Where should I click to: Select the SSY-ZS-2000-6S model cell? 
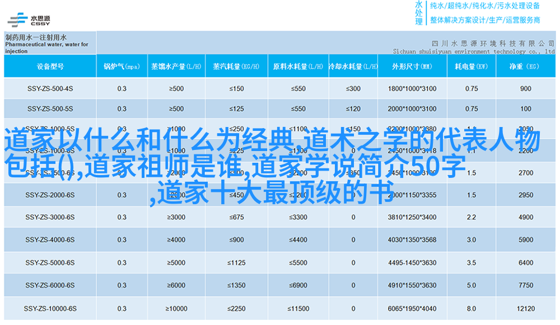[x=50, y=195]
